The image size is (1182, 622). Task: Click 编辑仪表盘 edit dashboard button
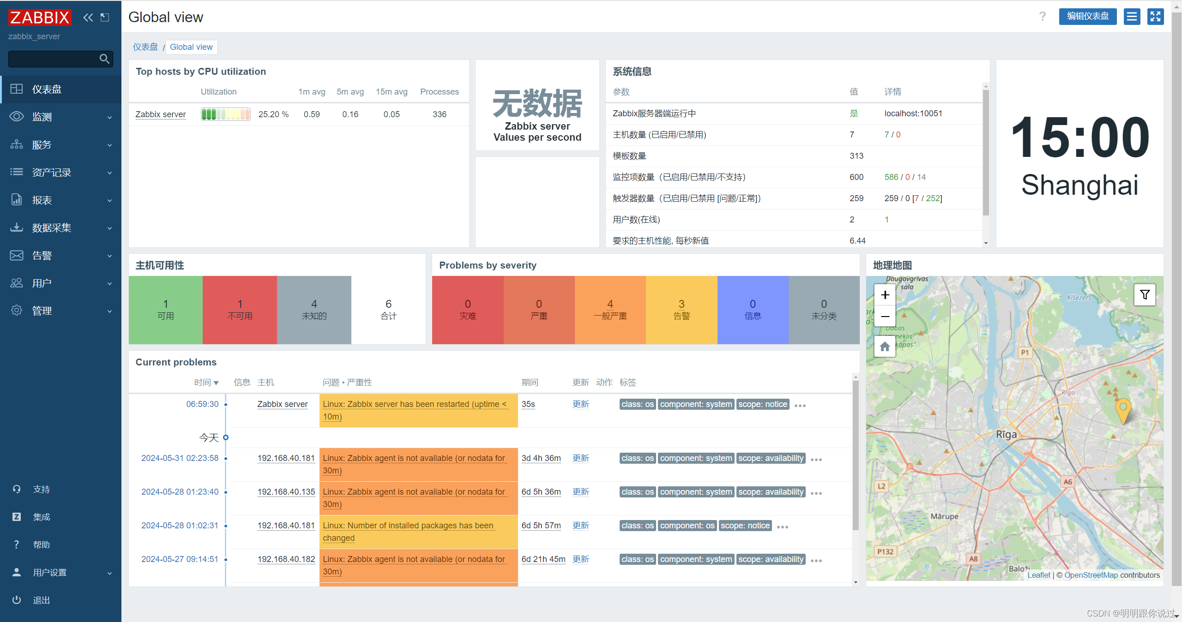pyautogui.click(x=1087, y=17)
